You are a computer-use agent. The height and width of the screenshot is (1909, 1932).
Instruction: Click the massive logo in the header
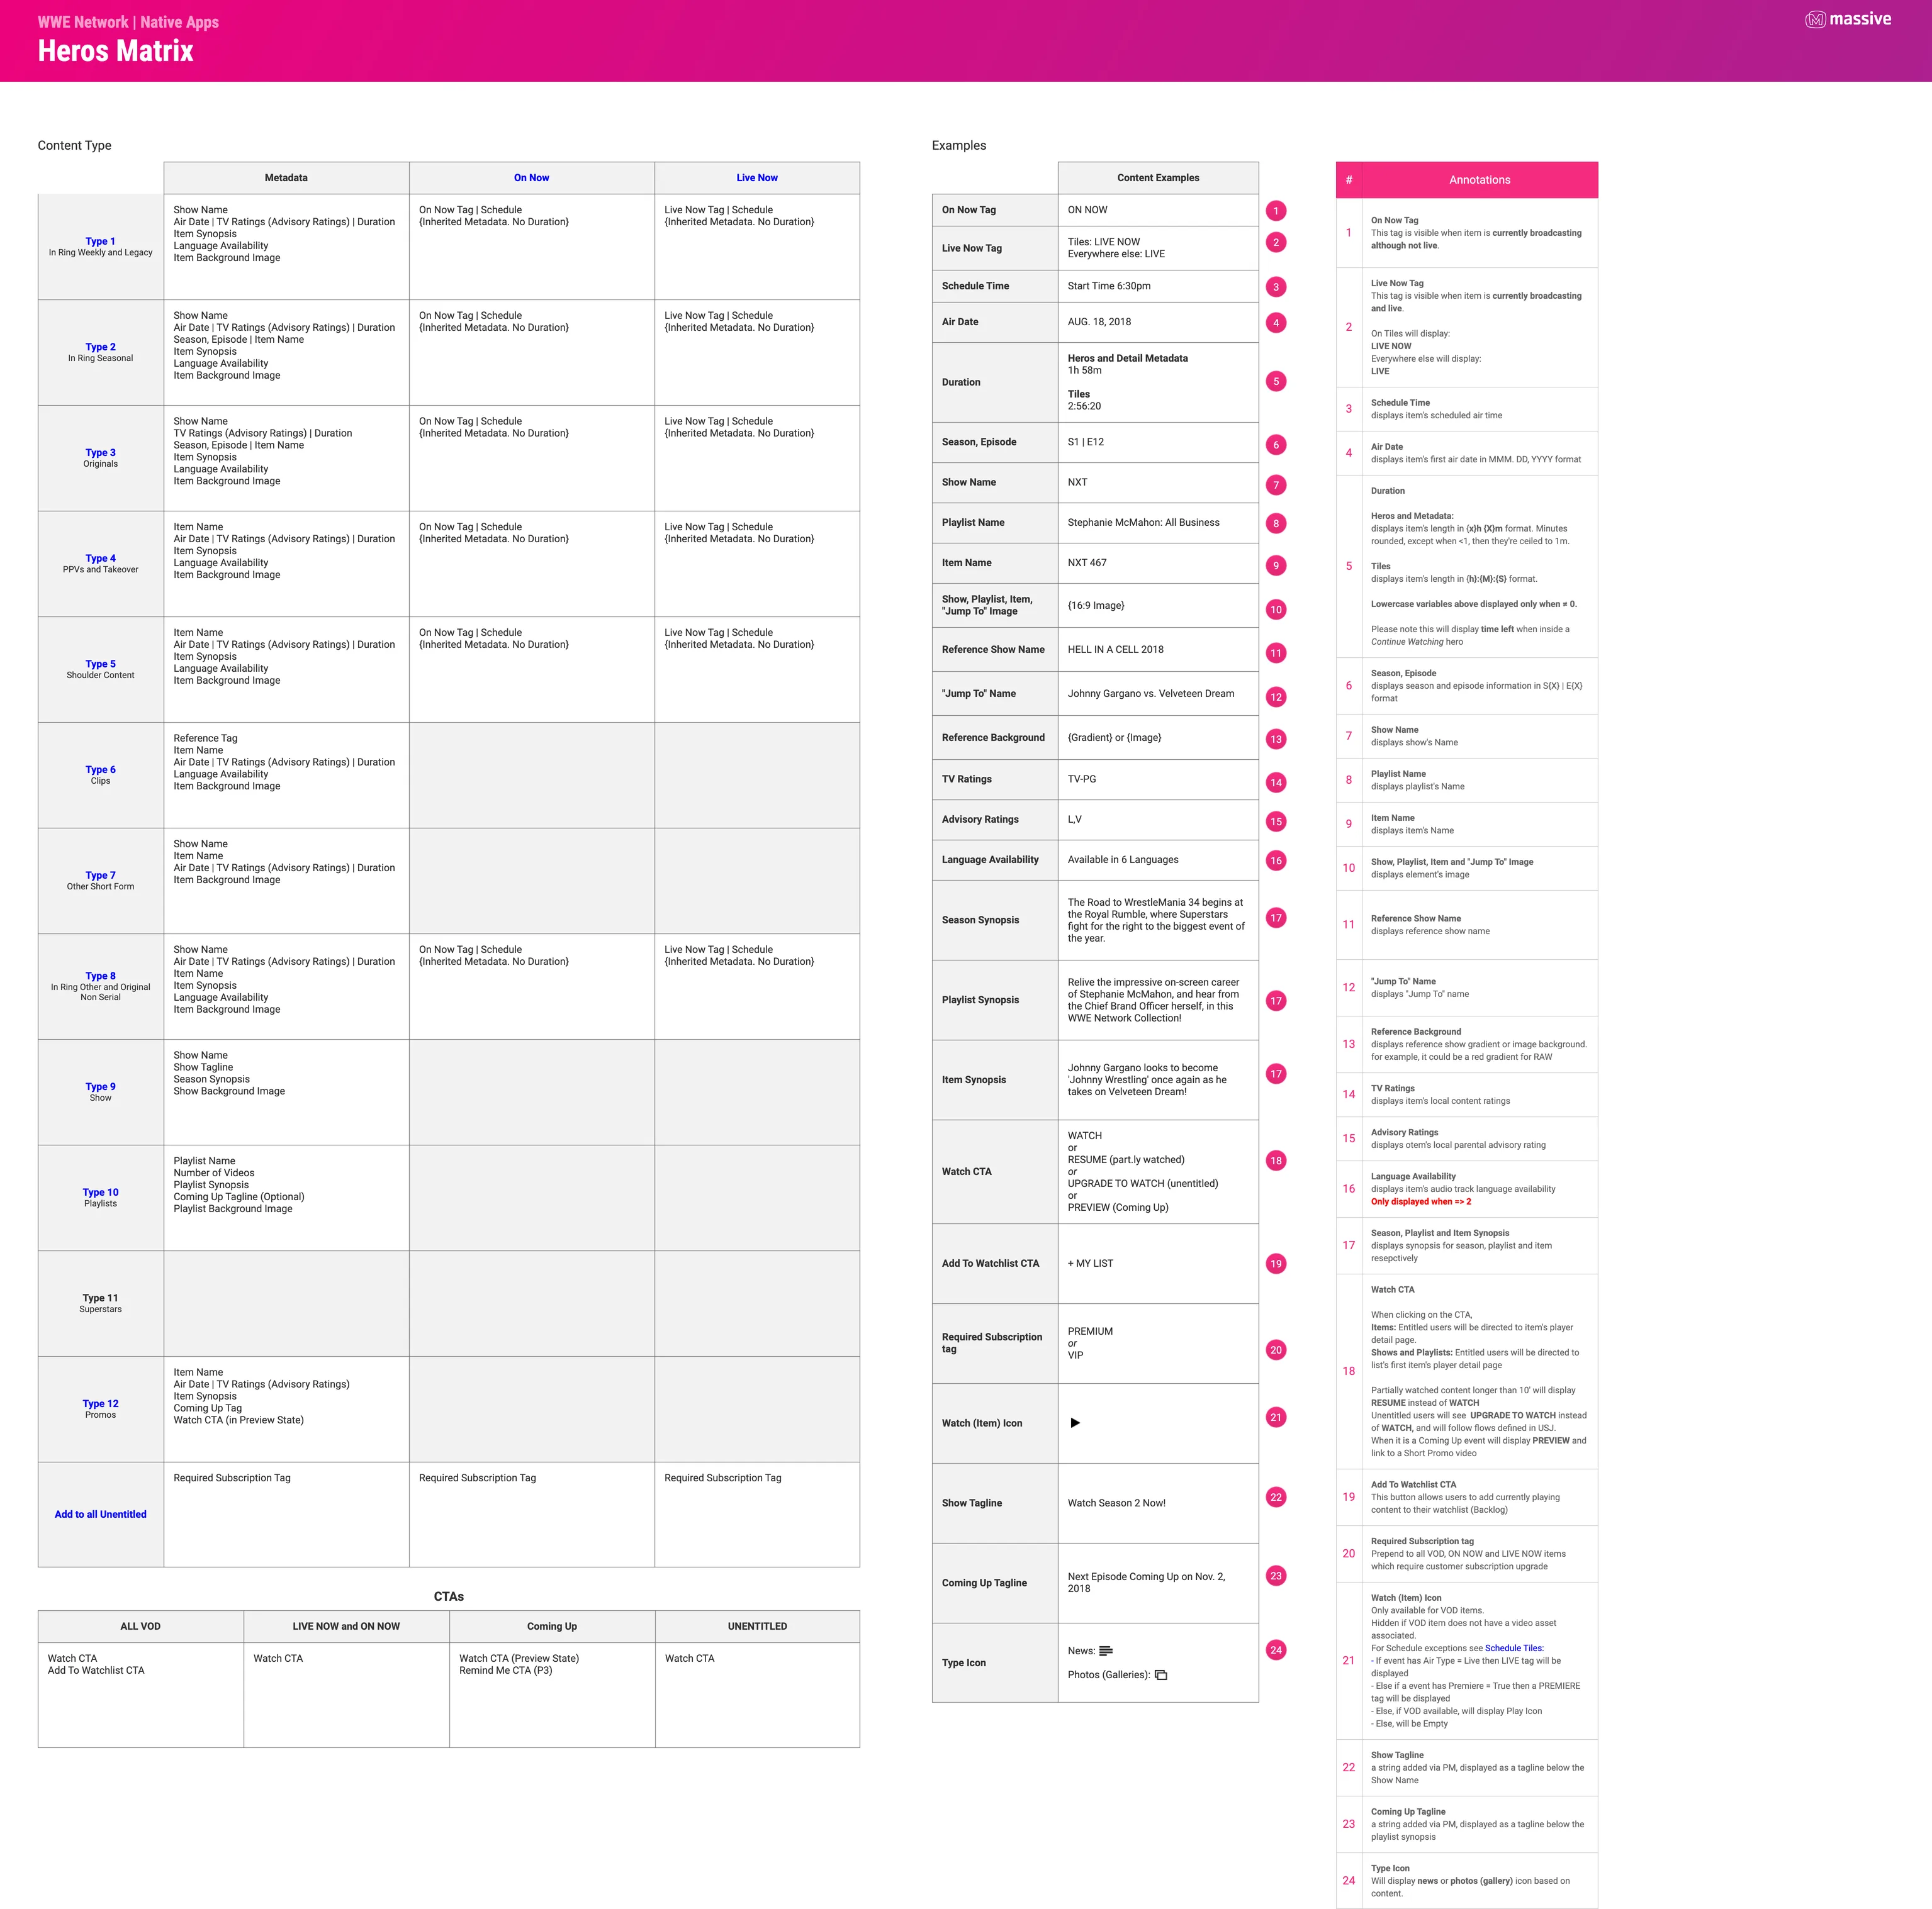tap(1847, 19)
